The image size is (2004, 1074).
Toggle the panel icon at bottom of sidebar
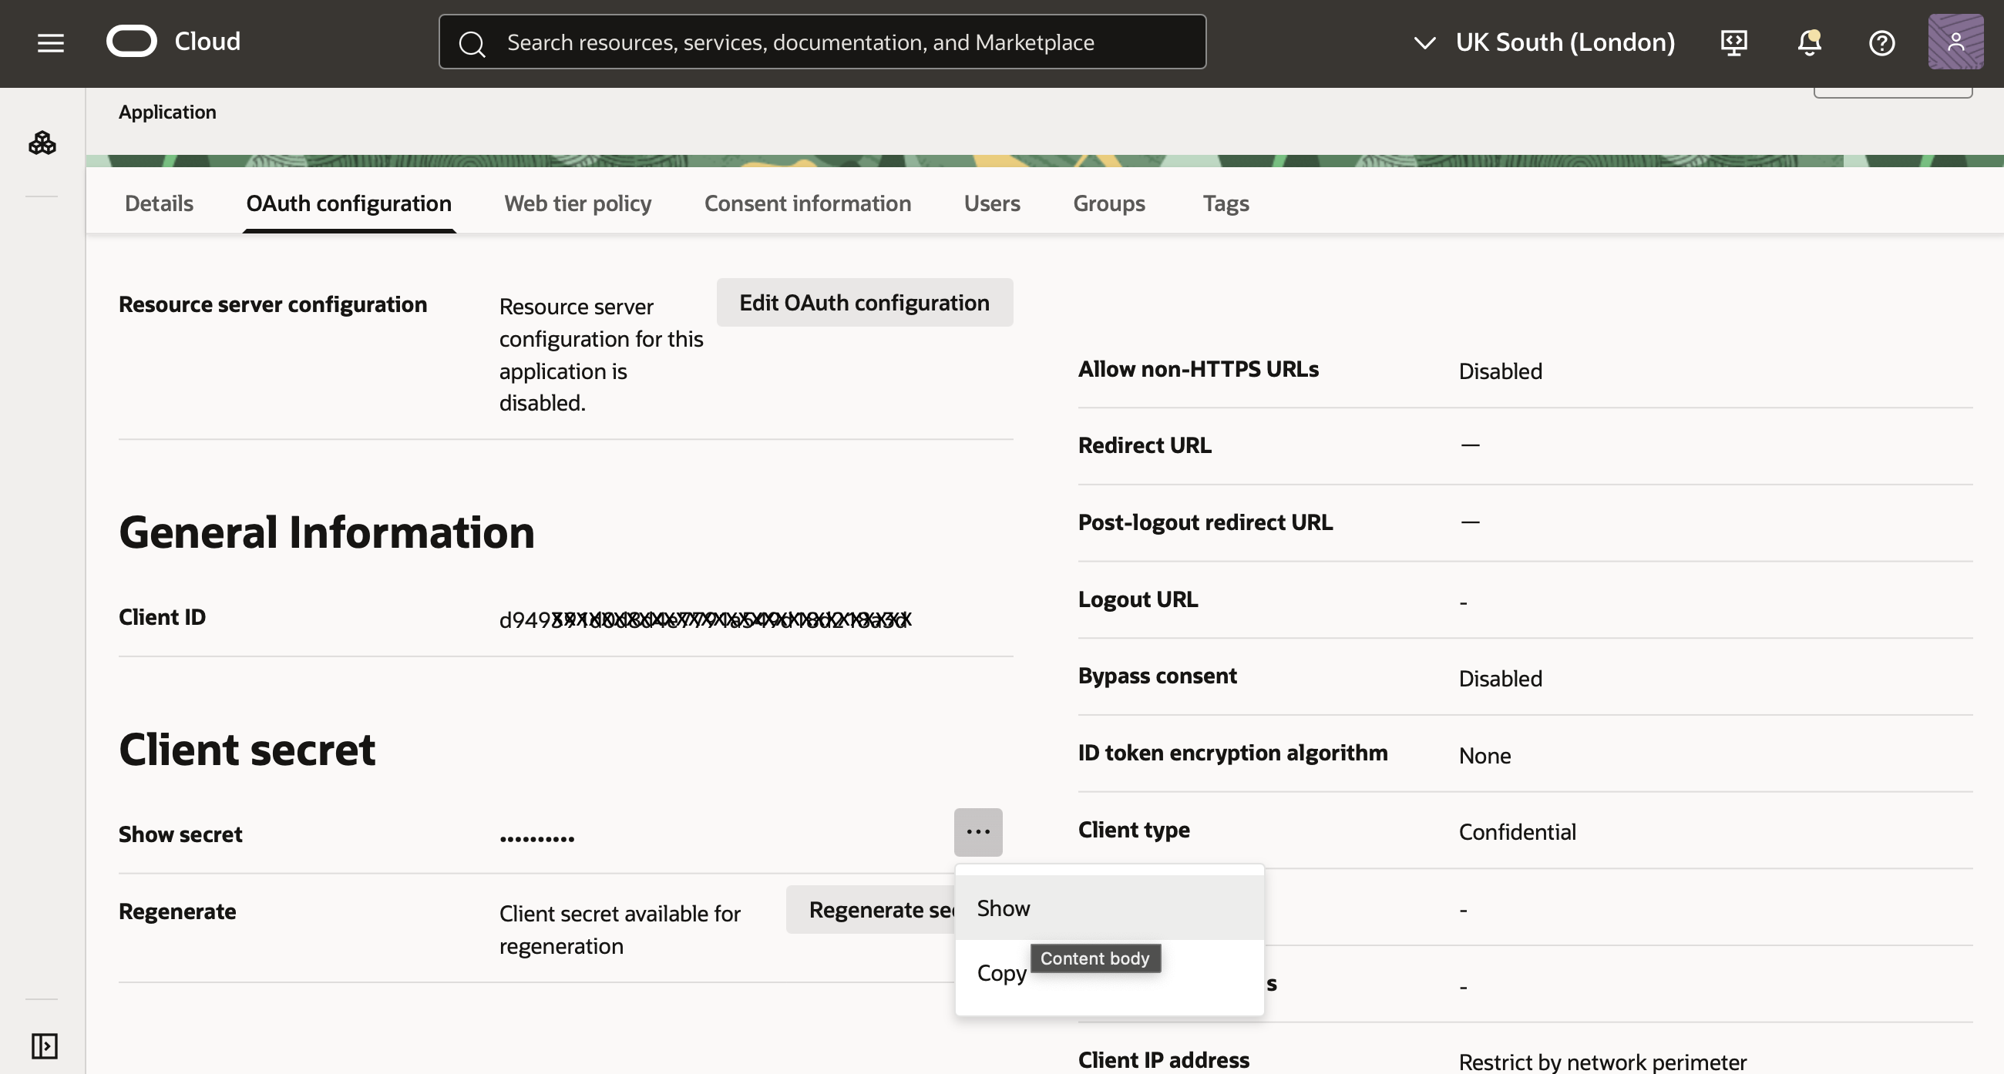[44, 1046]
